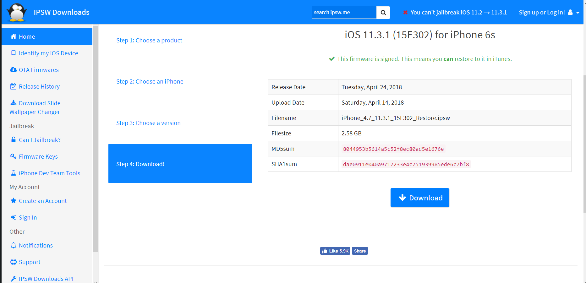Click the blue Download button
This screenshot has width=586, height=283.
pyautogui.click(x=420, y=198)
